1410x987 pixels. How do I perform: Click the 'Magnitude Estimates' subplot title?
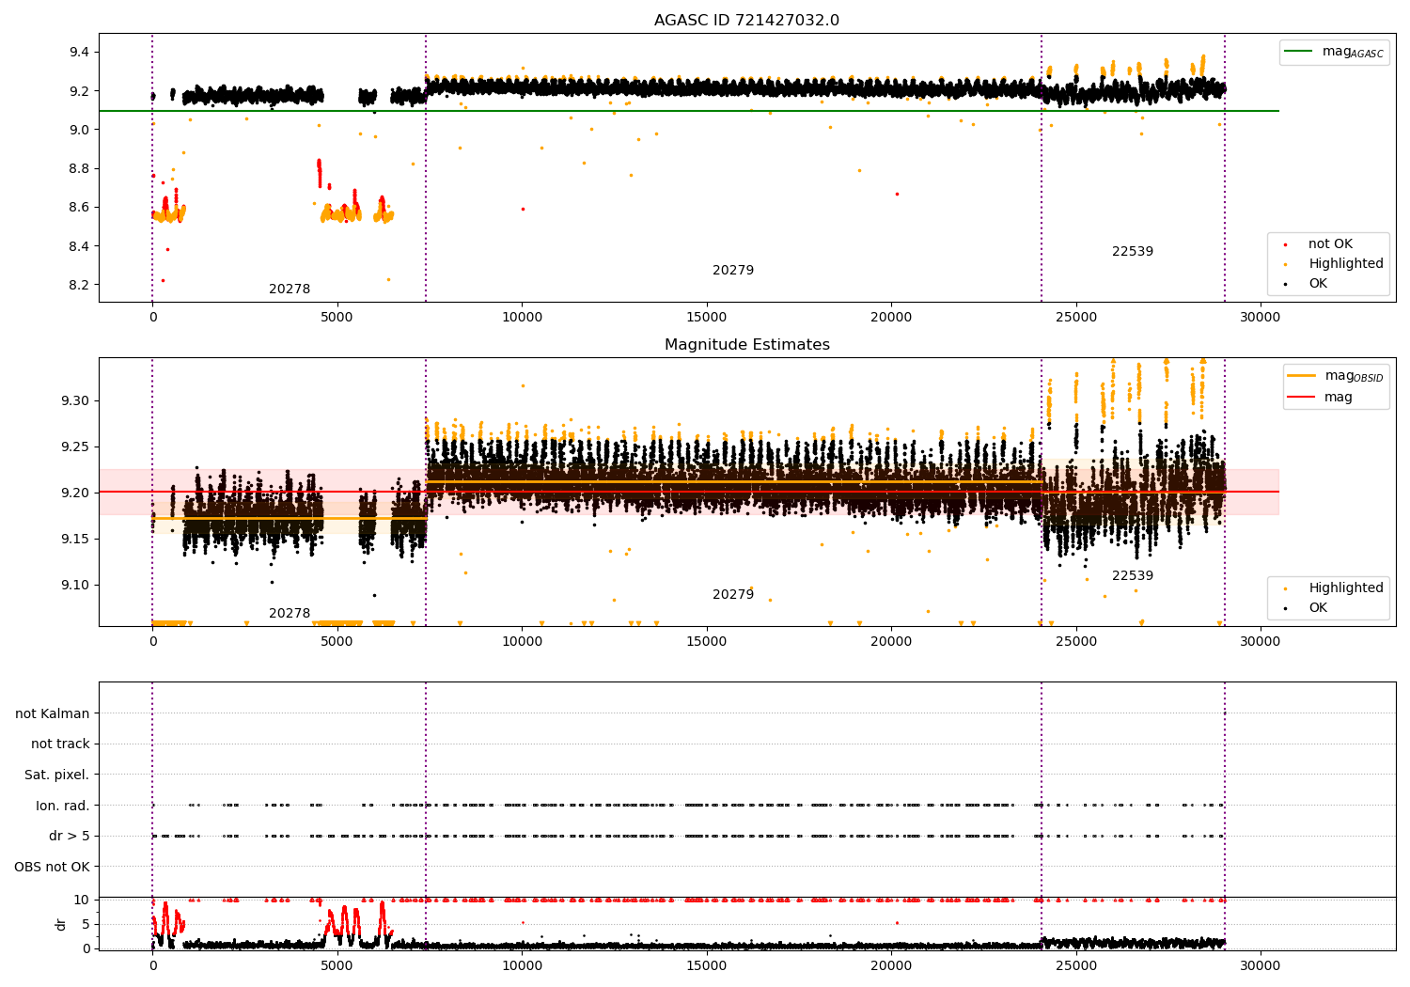[x=746, y=345]
